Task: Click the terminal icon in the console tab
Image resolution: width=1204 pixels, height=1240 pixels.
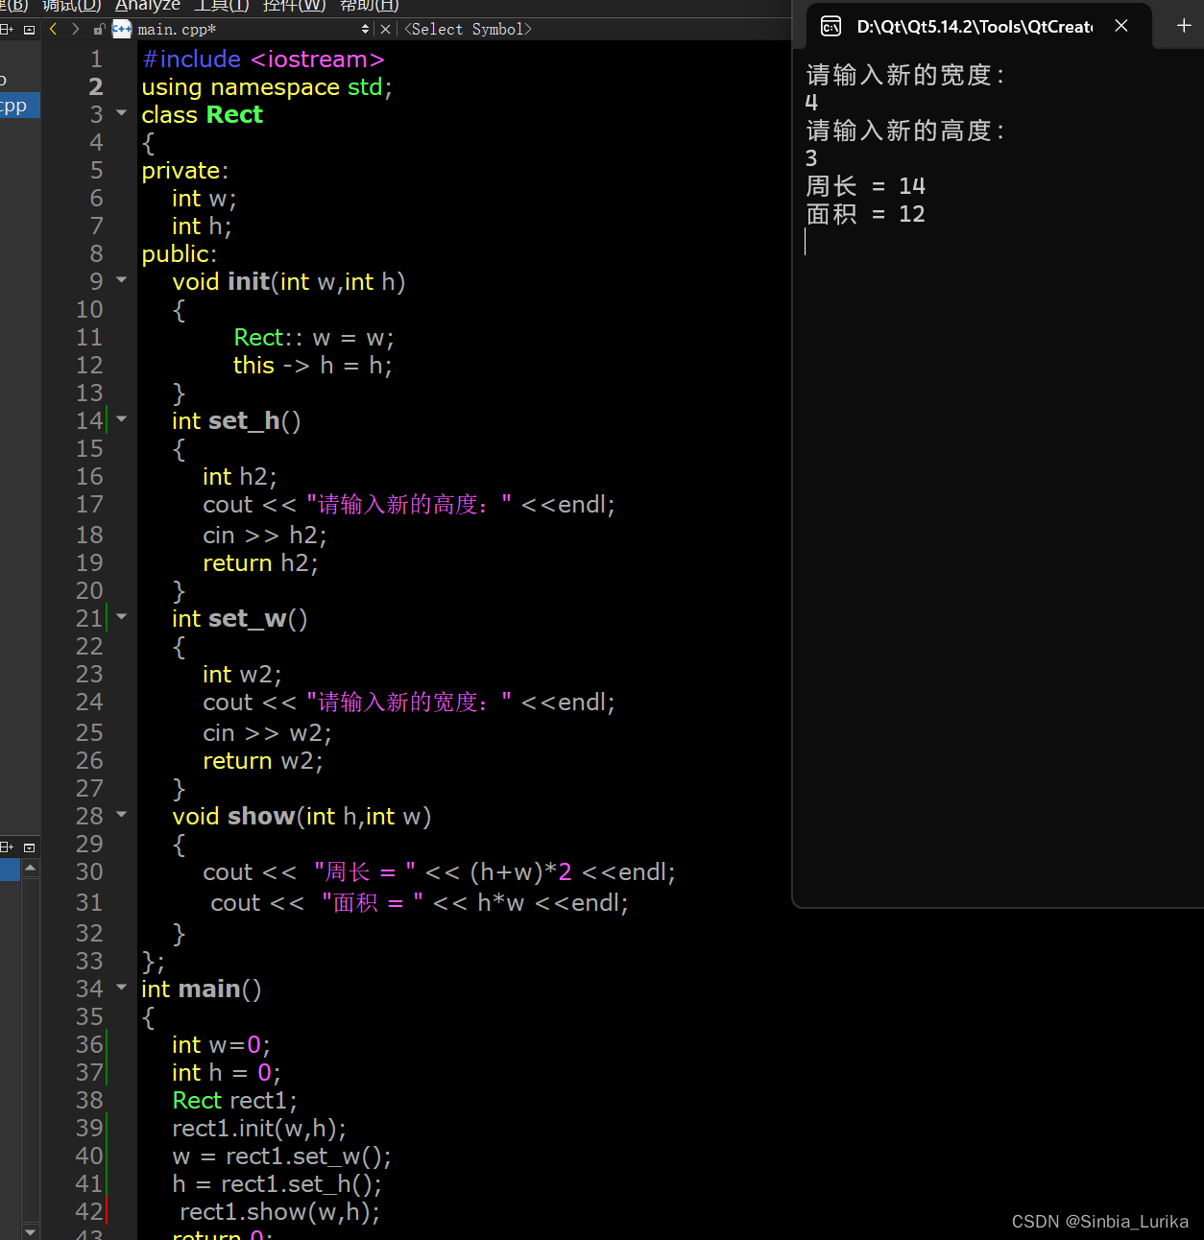Action: click(x=831, y=27)
